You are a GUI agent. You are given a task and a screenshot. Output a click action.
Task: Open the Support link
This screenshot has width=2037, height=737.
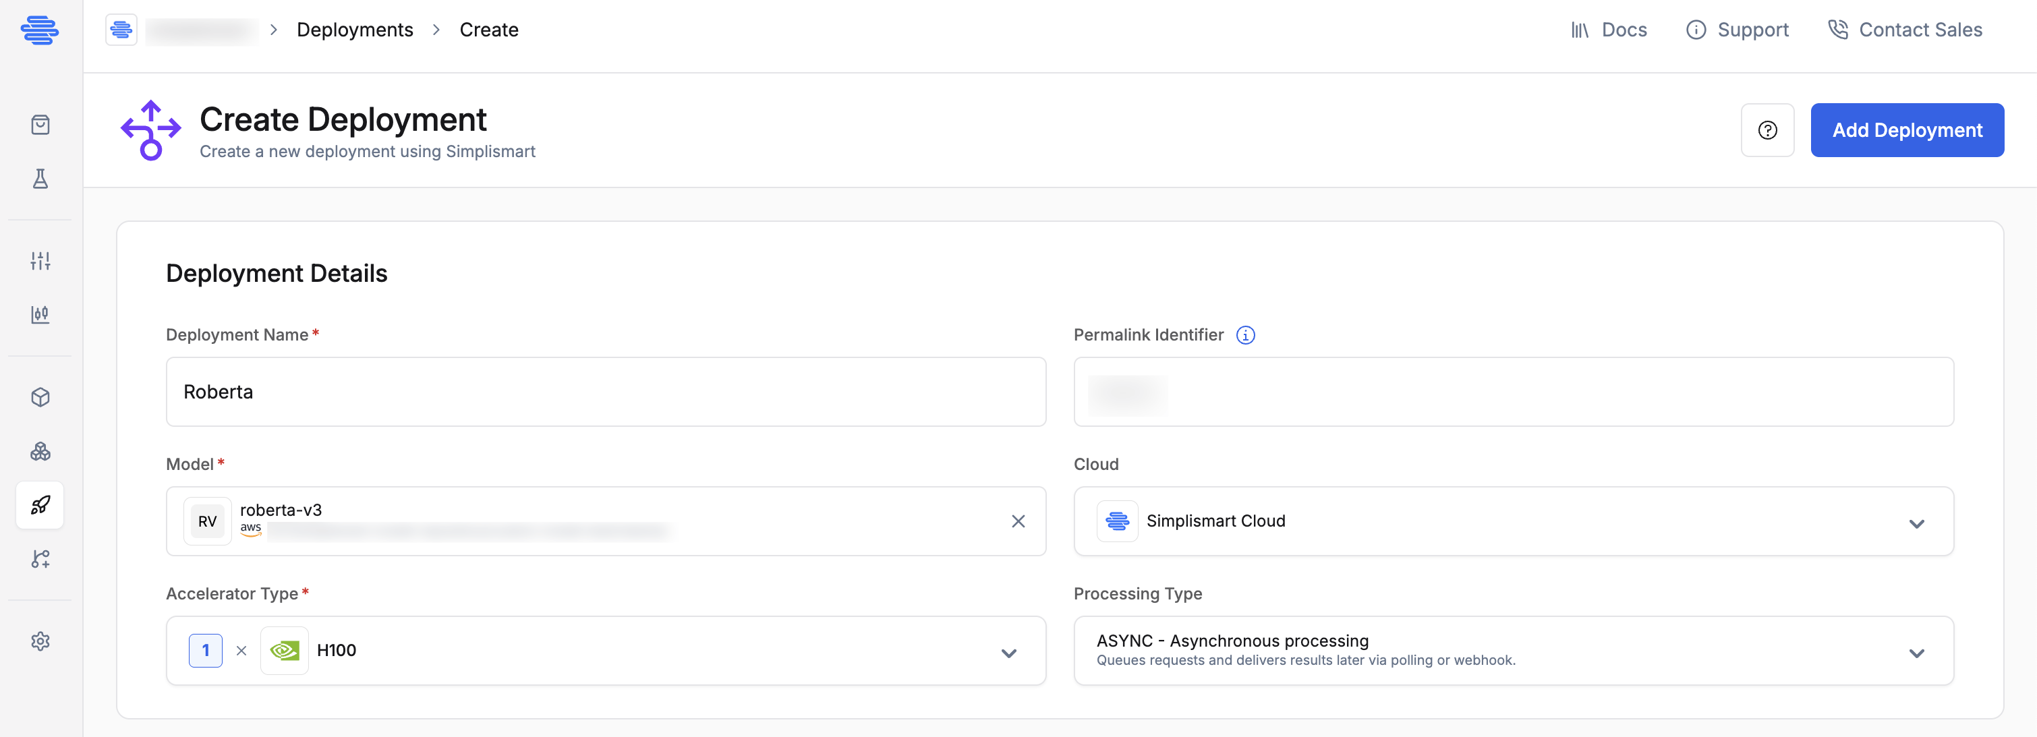(1738, 30)
